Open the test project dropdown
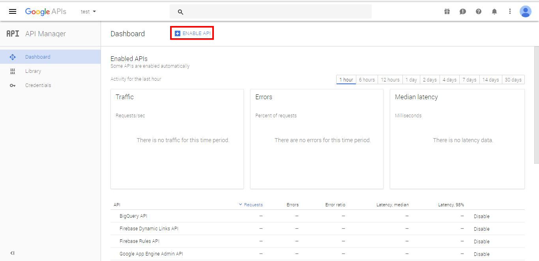 [88, 11]
